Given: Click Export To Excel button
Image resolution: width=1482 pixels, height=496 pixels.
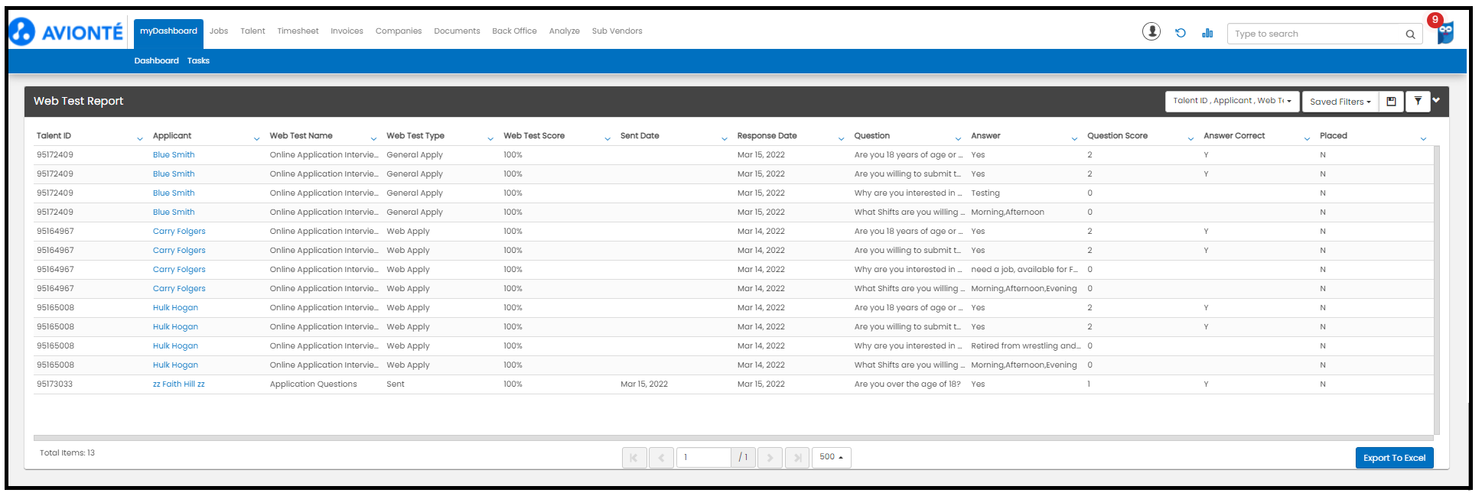Looking at the screenshot, I should point(1394,458).
